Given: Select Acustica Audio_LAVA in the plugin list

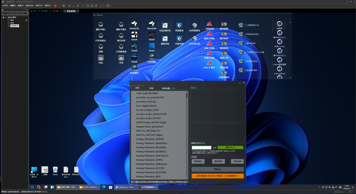Looking at the screenshot, I should [x=147, y=110].
